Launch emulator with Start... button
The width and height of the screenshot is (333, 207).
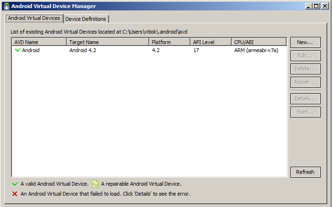(x=305, y=112)
